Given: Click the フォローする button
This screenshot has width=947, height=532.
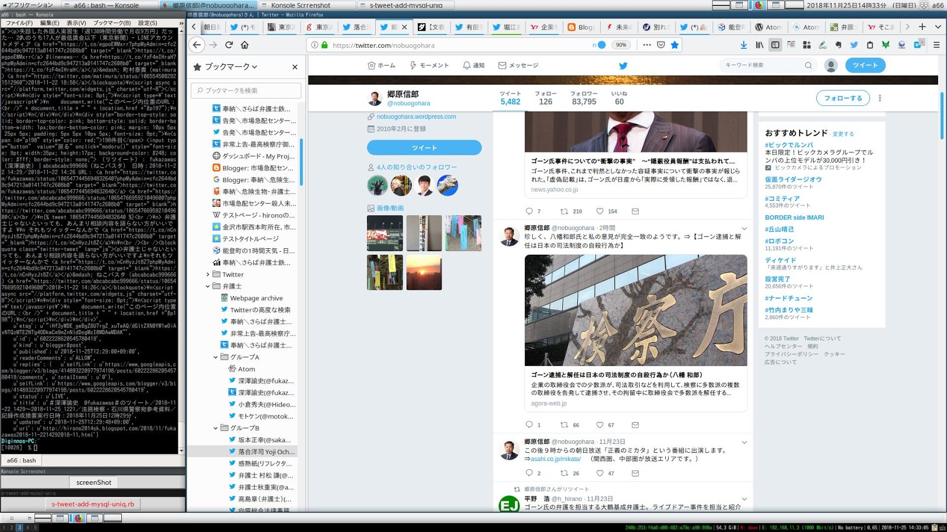Looking at the screenshot, I should coord(843,98).
